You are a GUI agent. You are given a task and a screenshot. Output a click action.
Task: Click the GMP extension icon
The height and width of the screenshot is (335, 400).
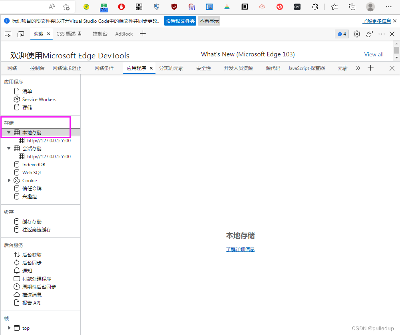coord(297,7)
